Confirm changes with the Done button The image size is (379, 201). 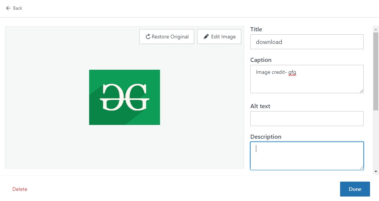[x=355, y=189]
